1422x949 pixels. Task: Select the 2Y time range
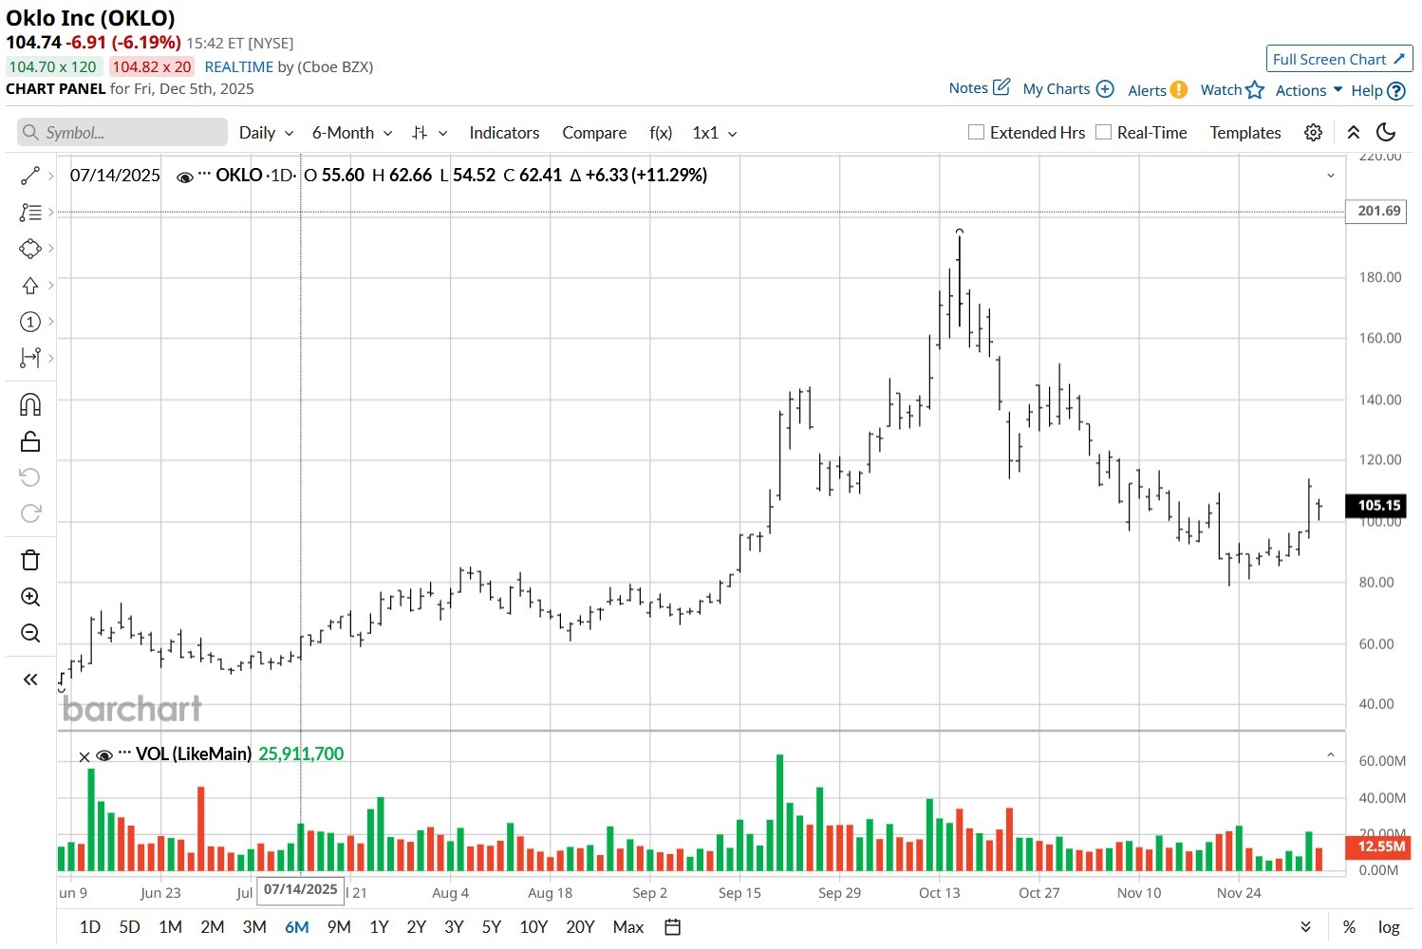point(416,927)
